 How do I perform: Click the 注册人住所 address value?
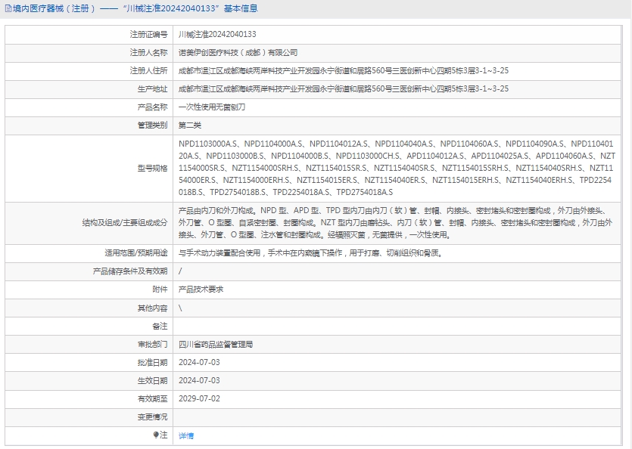pos(343,71)
